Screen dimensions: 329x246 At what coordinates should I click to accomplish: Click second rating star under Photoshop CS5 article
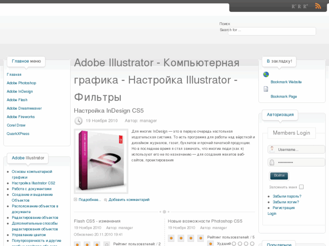[181, 238]
